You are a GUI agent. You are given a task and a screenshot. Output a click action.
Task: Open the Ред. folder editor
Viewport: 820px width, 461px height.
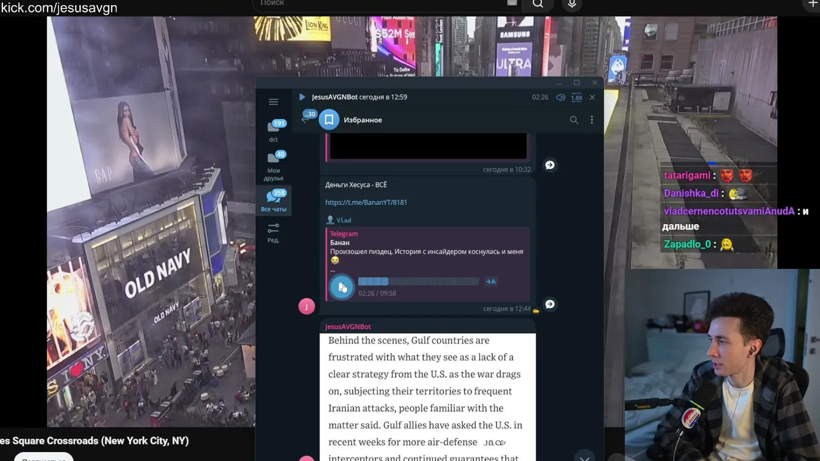coord(274,233)
